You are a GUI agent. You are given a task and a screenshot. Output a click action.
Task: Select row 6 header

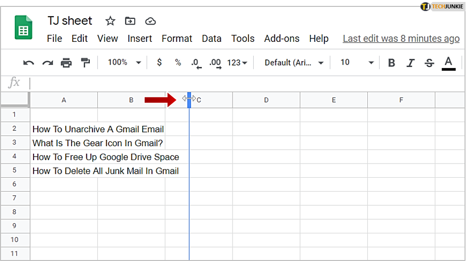pyautogui.click(x=15, y=184)
